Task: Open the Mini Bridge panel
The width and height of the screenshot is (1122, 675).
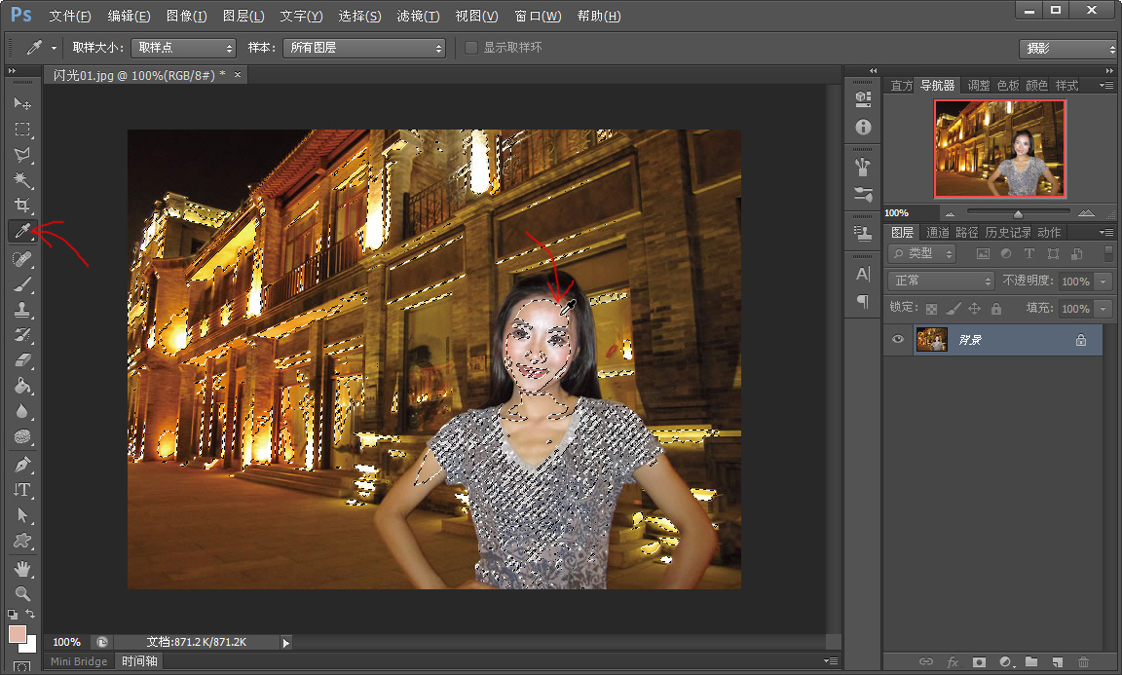Action: pyautogui.click(x=79, y=661)
